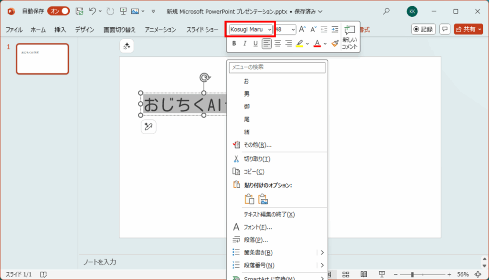
Task: Select コピー from the context menu
Action: point(254,172)
